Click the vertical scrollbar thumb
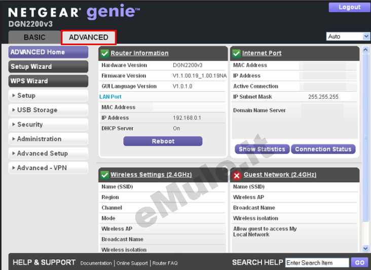The width and height of the screenshot is (371, 270). click(365, 137)
